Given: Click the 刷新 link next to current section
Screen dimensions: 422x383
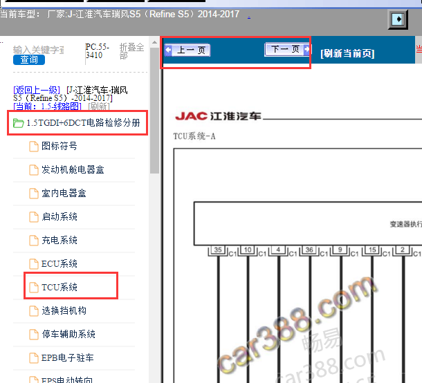Looking at the screenshot, I should [99, 106].
